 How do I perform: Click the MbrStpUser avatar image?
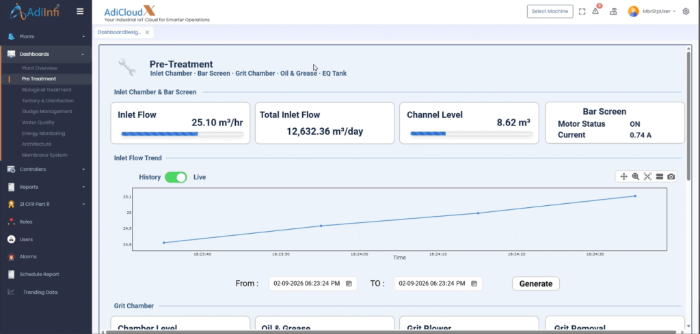point(634,12)
